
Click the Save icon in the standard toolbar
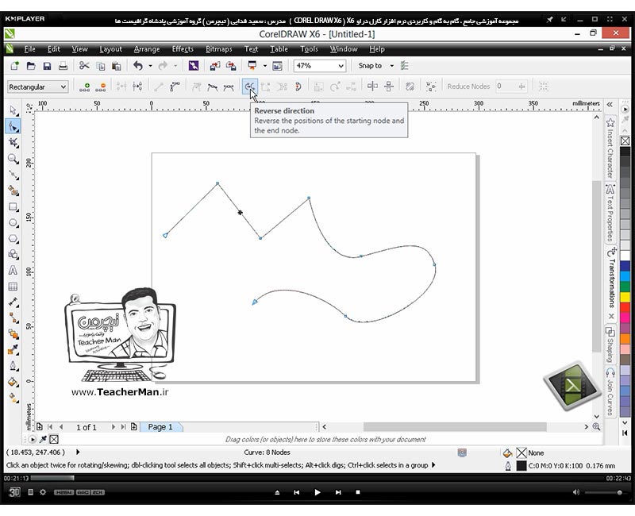pyautogui.click(x=47, y=66)
